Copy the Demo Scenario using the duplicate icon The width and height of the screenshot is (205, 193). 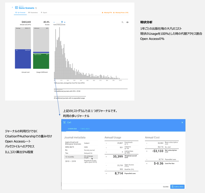[x=36, y=8]
